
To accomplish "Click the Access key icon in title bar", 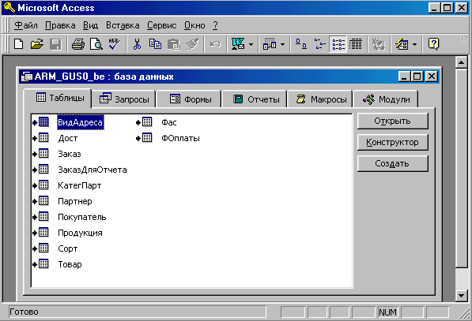I will 9,8.
